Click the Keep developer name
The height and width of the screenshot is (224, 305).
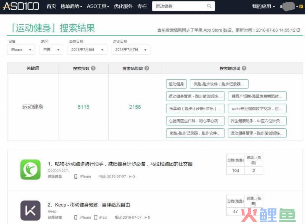coord(52,211)
